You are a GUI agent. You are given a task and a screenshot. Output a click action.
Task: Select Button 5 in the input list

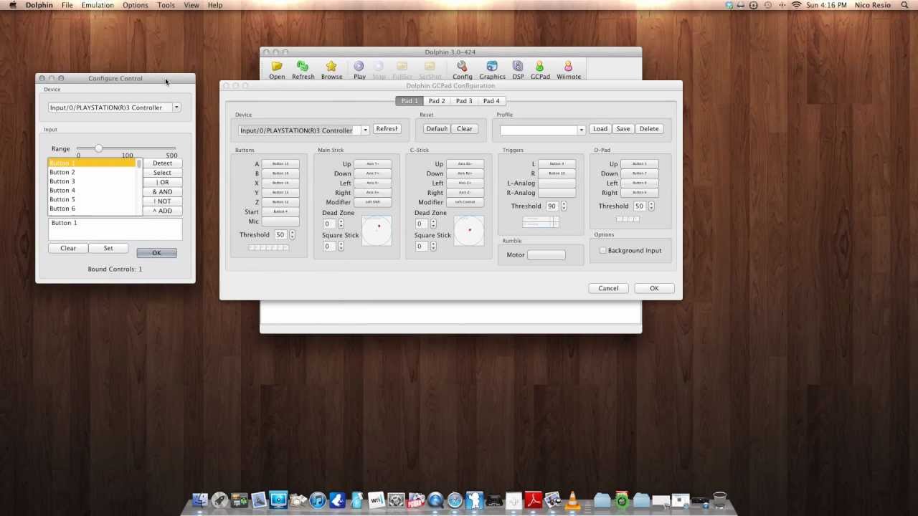(x=92, y=199)
